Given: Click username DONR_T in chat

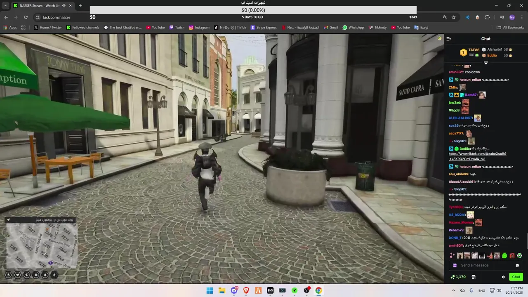Looking at the screenshot, I should [x=455, y=238].
